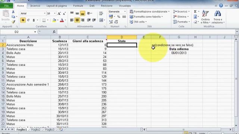Click Inserisci cells button

pyautogui.click(x=181, y=12)
